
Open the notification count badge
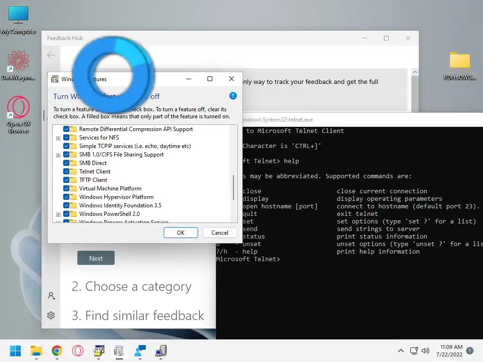tap(469, 351)
